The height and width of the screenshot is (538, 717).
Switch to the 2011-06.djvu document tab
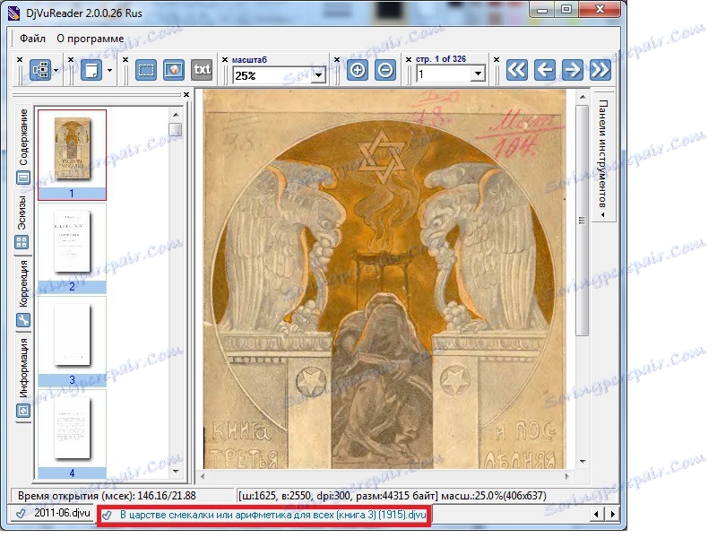click(x=54, y=513)
